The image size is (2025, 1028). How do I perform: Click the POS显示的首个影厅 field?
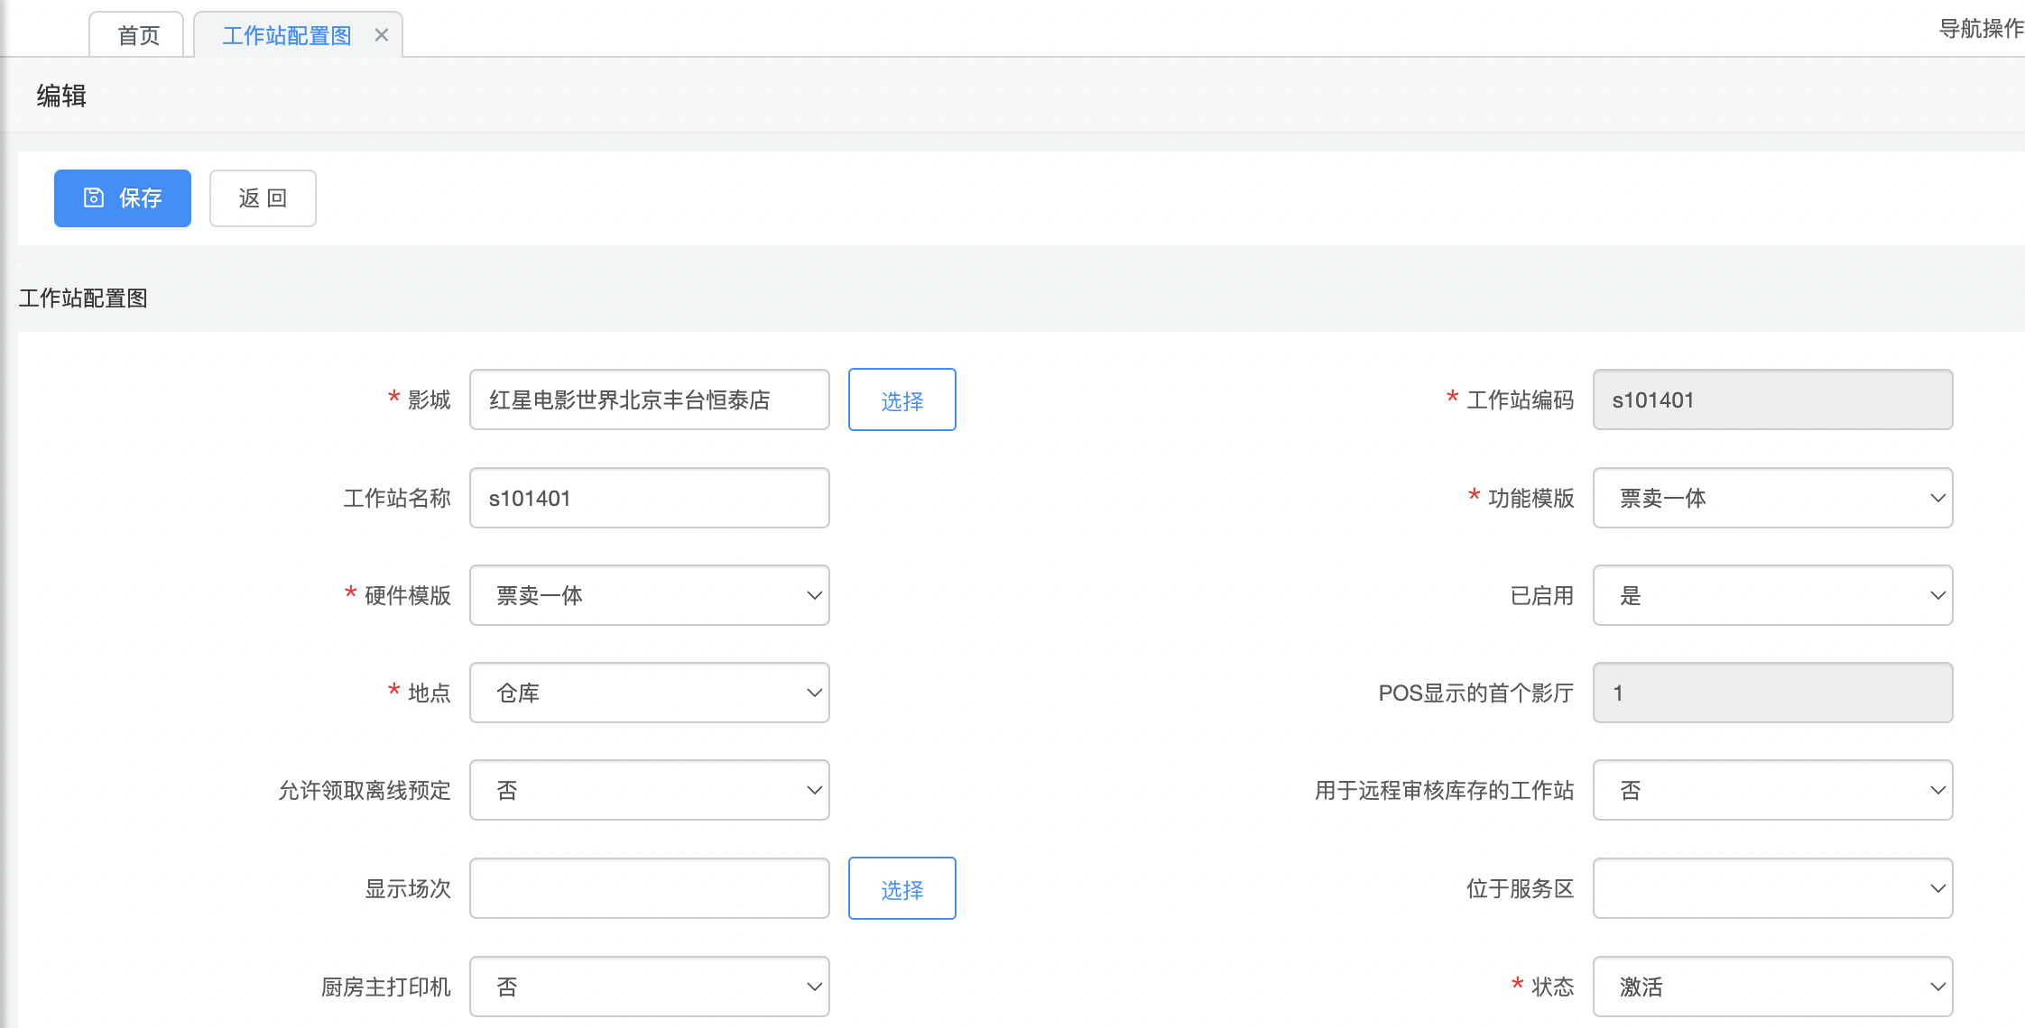[x=1773, y=693]
